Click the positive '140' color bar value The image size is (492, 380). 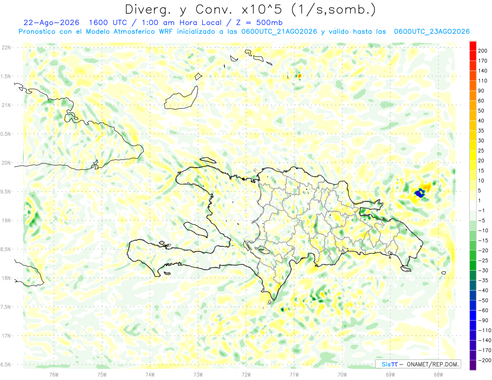(483, 71)
